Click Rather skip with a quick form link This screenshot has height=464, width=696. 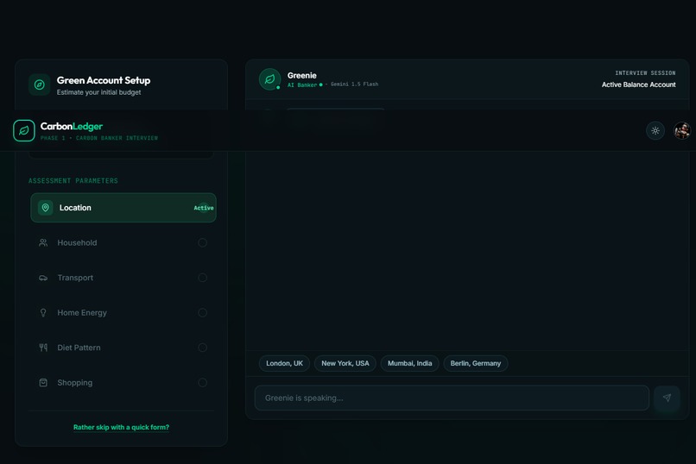[121, 427]
